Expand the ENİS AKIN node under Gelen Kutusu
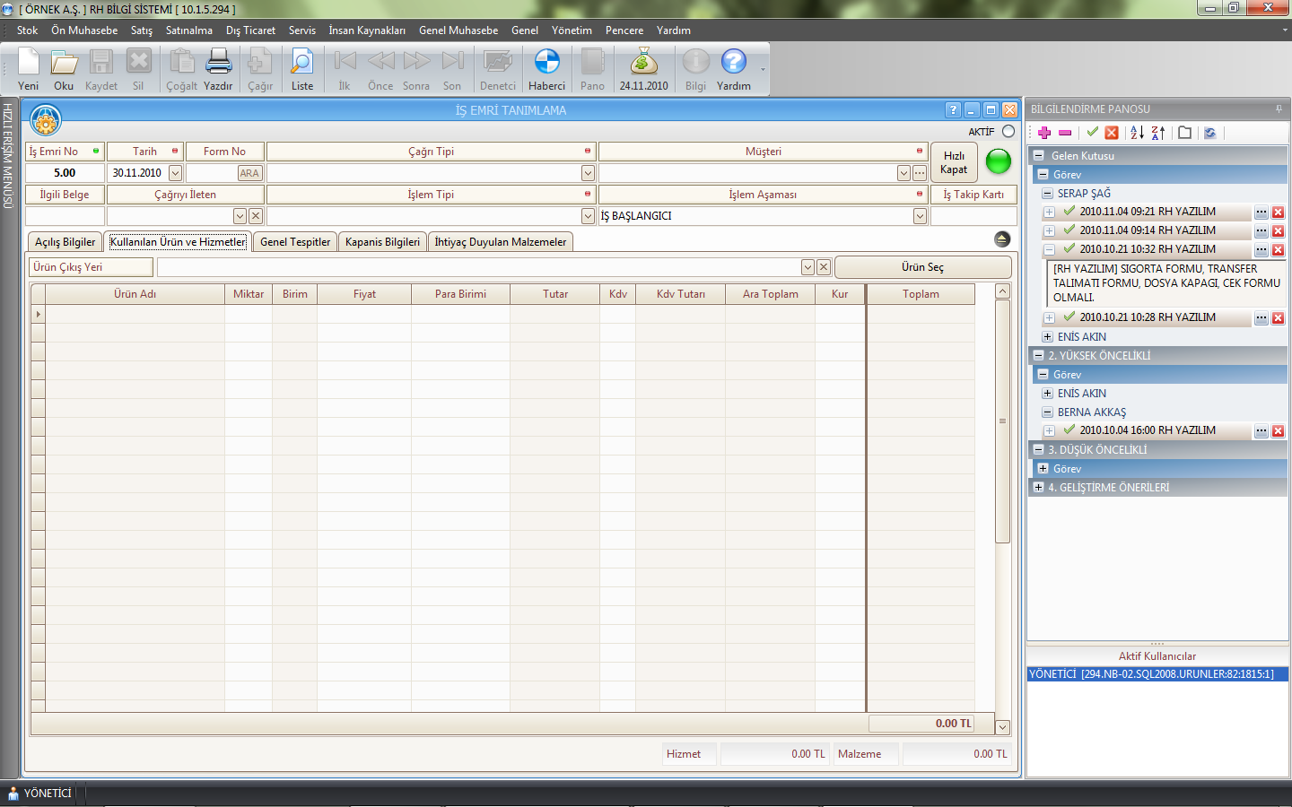 pyautogui.click(x=1047, y=337)
